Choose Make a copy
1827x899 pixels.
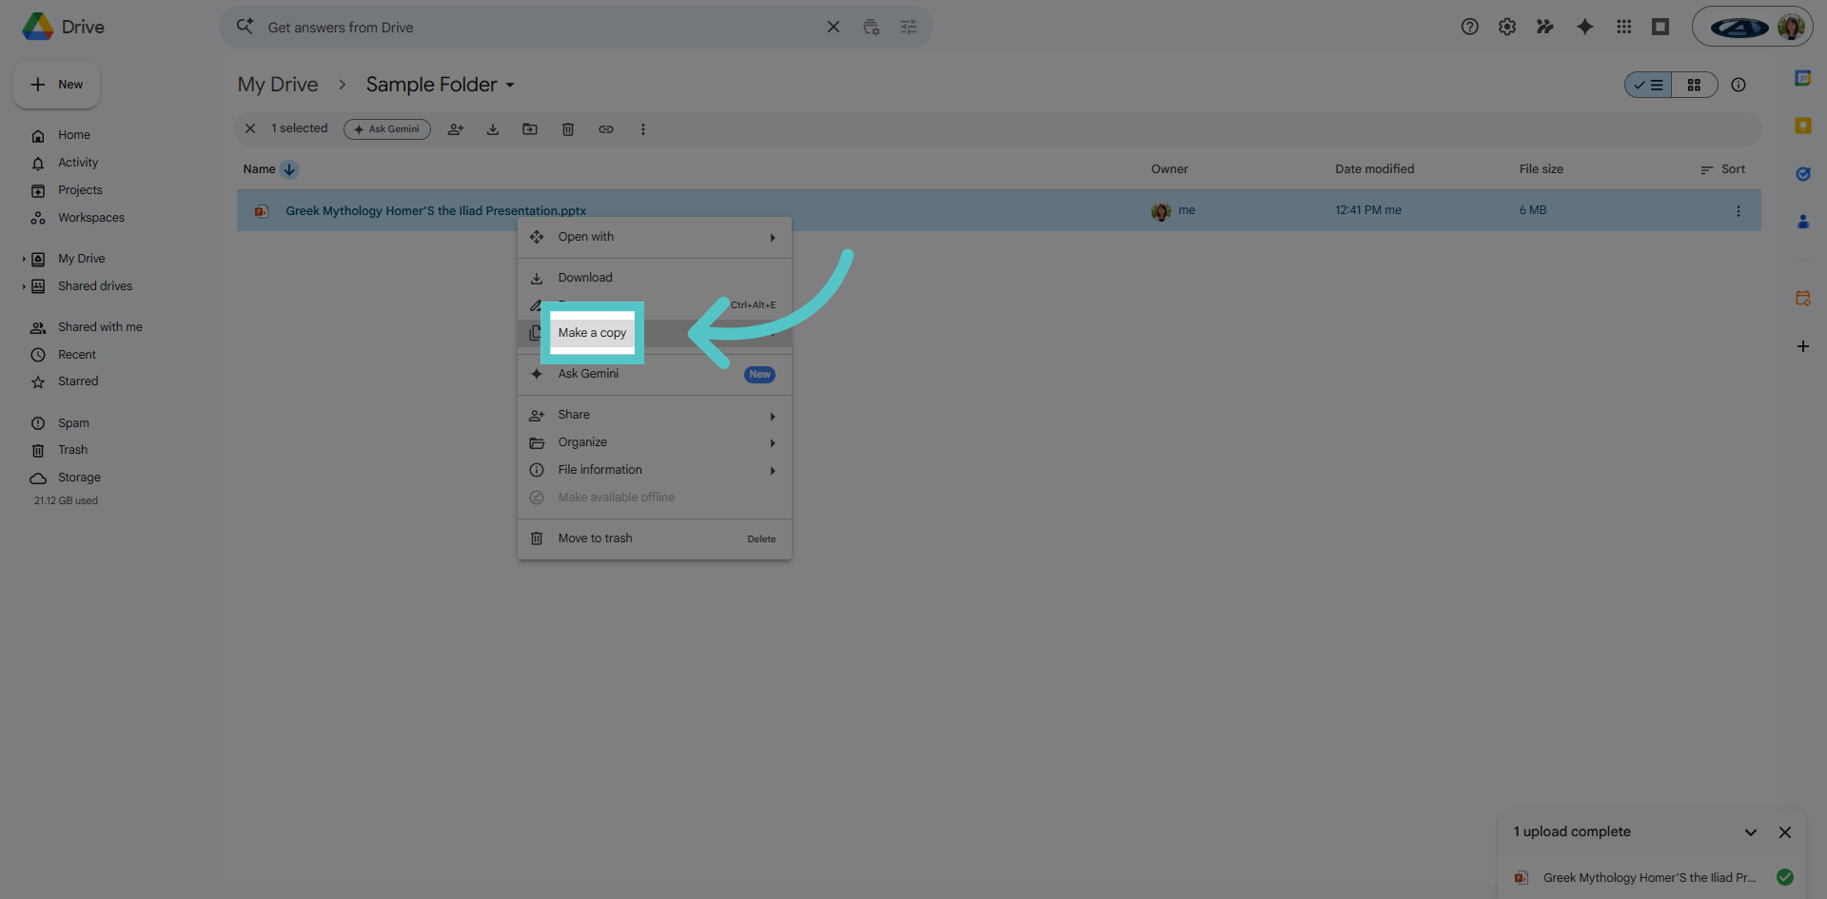tap(592, 333)
